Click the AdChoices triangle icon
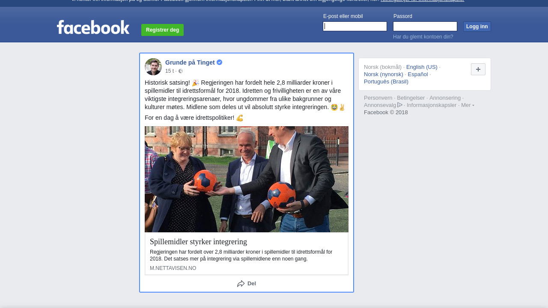This screenshot has height=308, width=548. [x=400, y=105]
